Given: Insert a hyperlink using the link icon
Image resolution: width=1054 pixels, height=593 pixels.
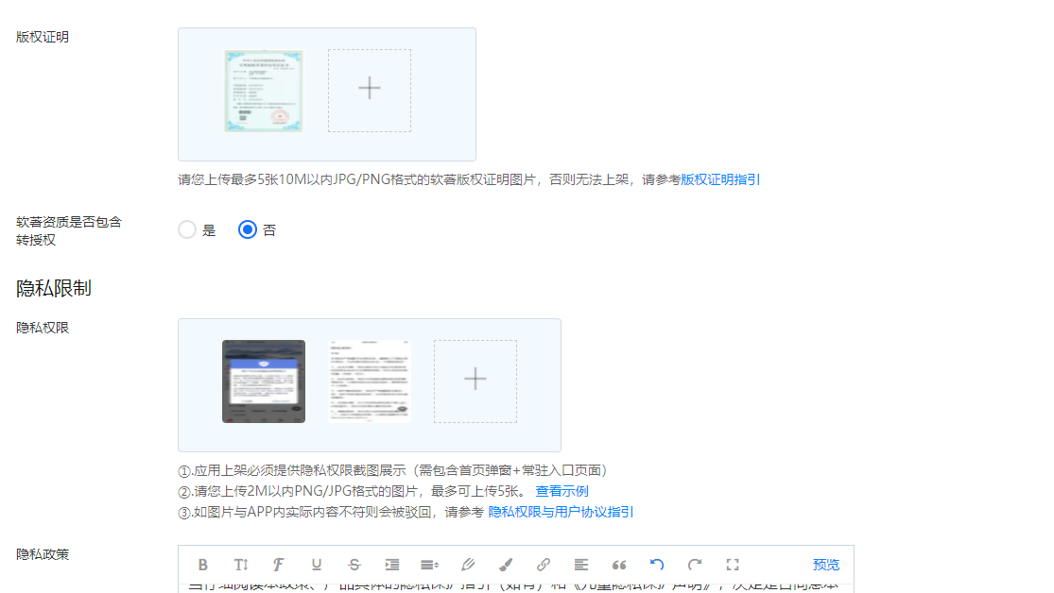Looking at the screenshot, I should click(544, 565).
